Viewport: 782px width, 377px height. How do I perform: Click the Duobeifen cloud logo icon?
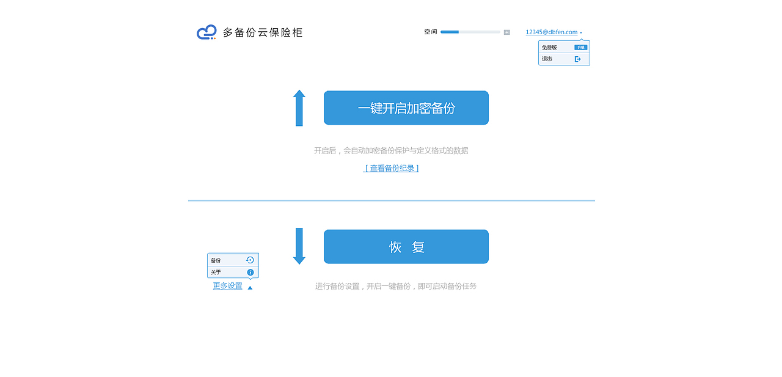click(206, 32)
